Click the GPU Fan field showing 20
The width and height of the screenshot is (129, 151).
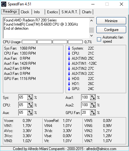86,112
